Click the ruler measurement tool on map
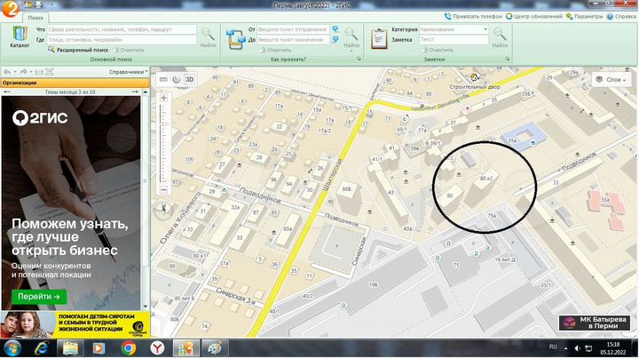This screenshot has width=639, height=359. [x=163, y=79]
